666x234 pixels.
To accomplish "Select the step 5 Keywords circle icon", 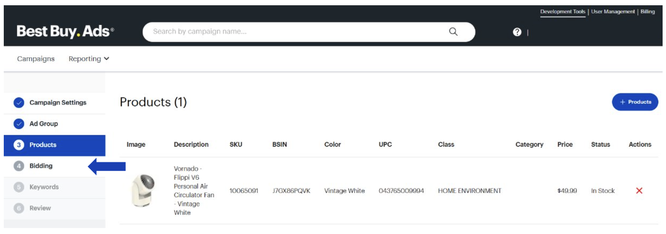I will pyautogui.click(x=19, y=187).
